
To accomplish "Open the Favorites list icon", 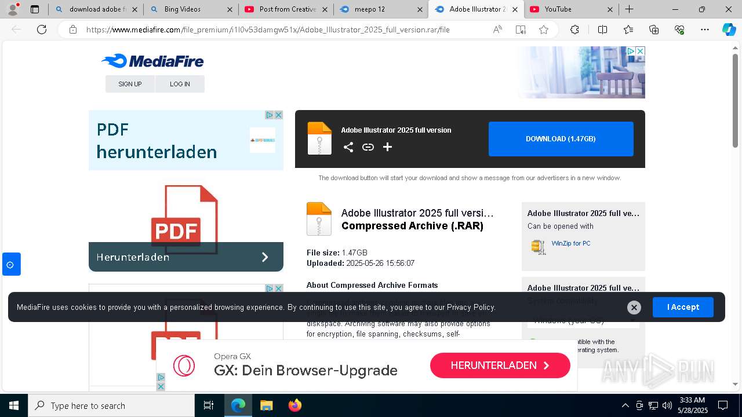I will pos(628,30).
